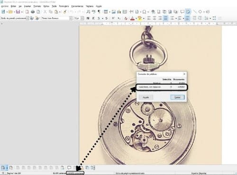Viewport: 237px width, 175px height.
Task: Click the Find and Replace icon
Action: tap(88, 12)
